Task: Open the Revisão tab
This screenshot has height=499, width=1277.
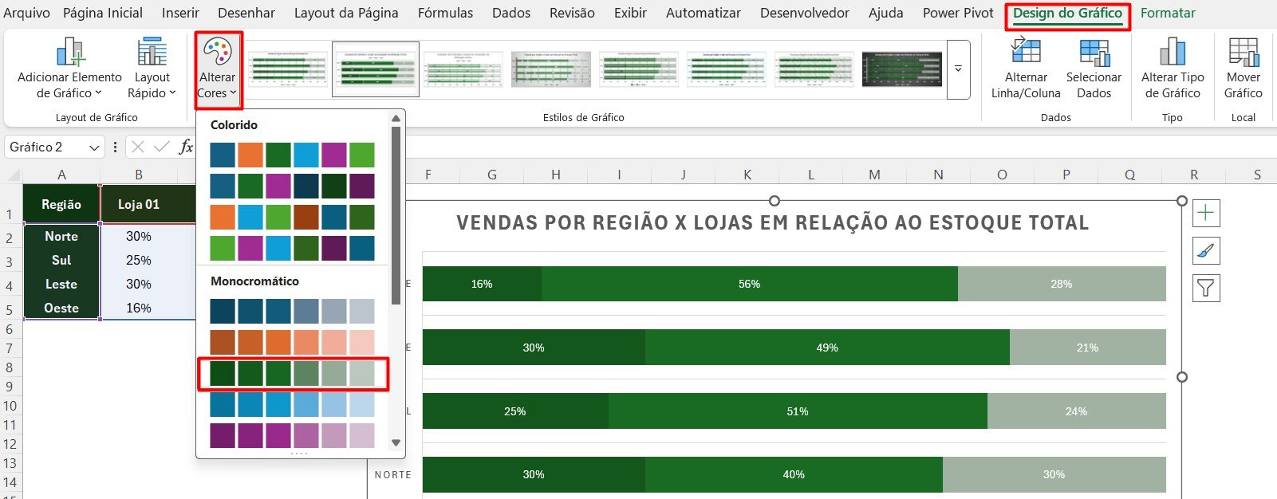Action: pos(572,14)
